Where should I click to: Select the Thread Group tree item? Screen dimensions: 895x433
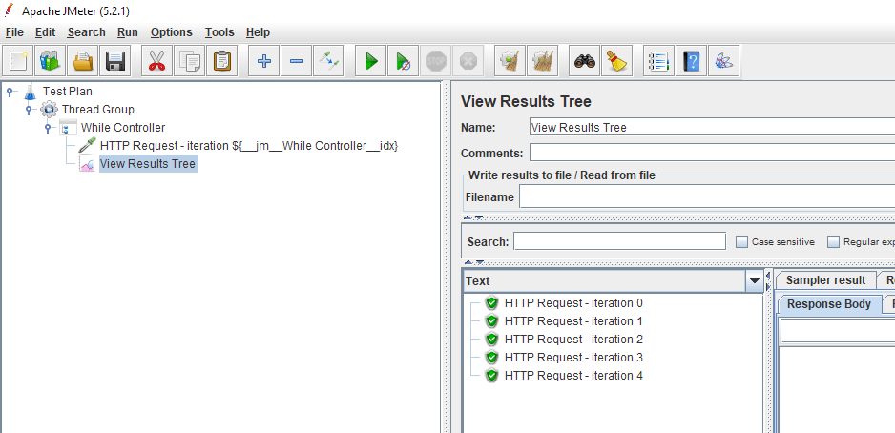(98, 110)
